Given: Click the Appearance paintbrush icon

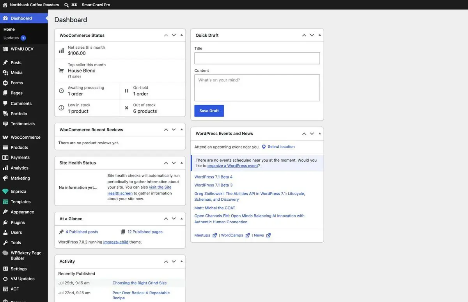Looking at the screenshot, I should (5, 212).
